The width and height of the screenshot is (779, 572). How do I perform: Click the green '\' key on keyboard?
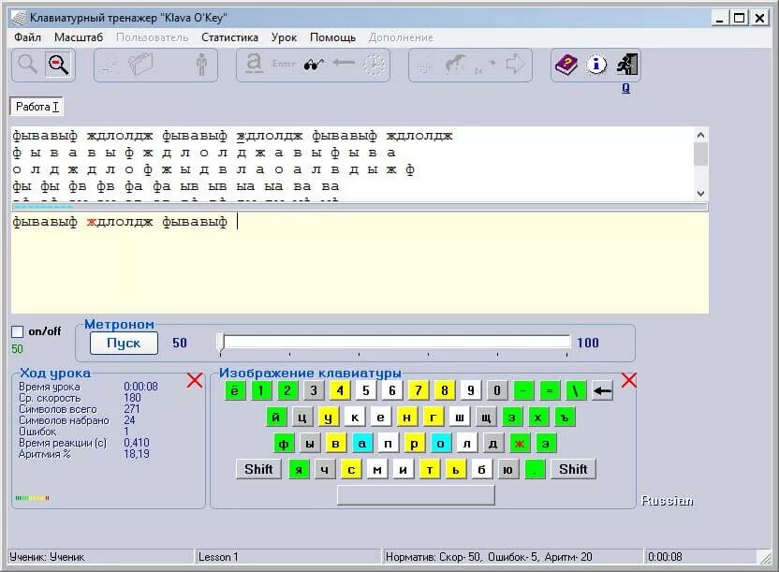pos(576,390)
